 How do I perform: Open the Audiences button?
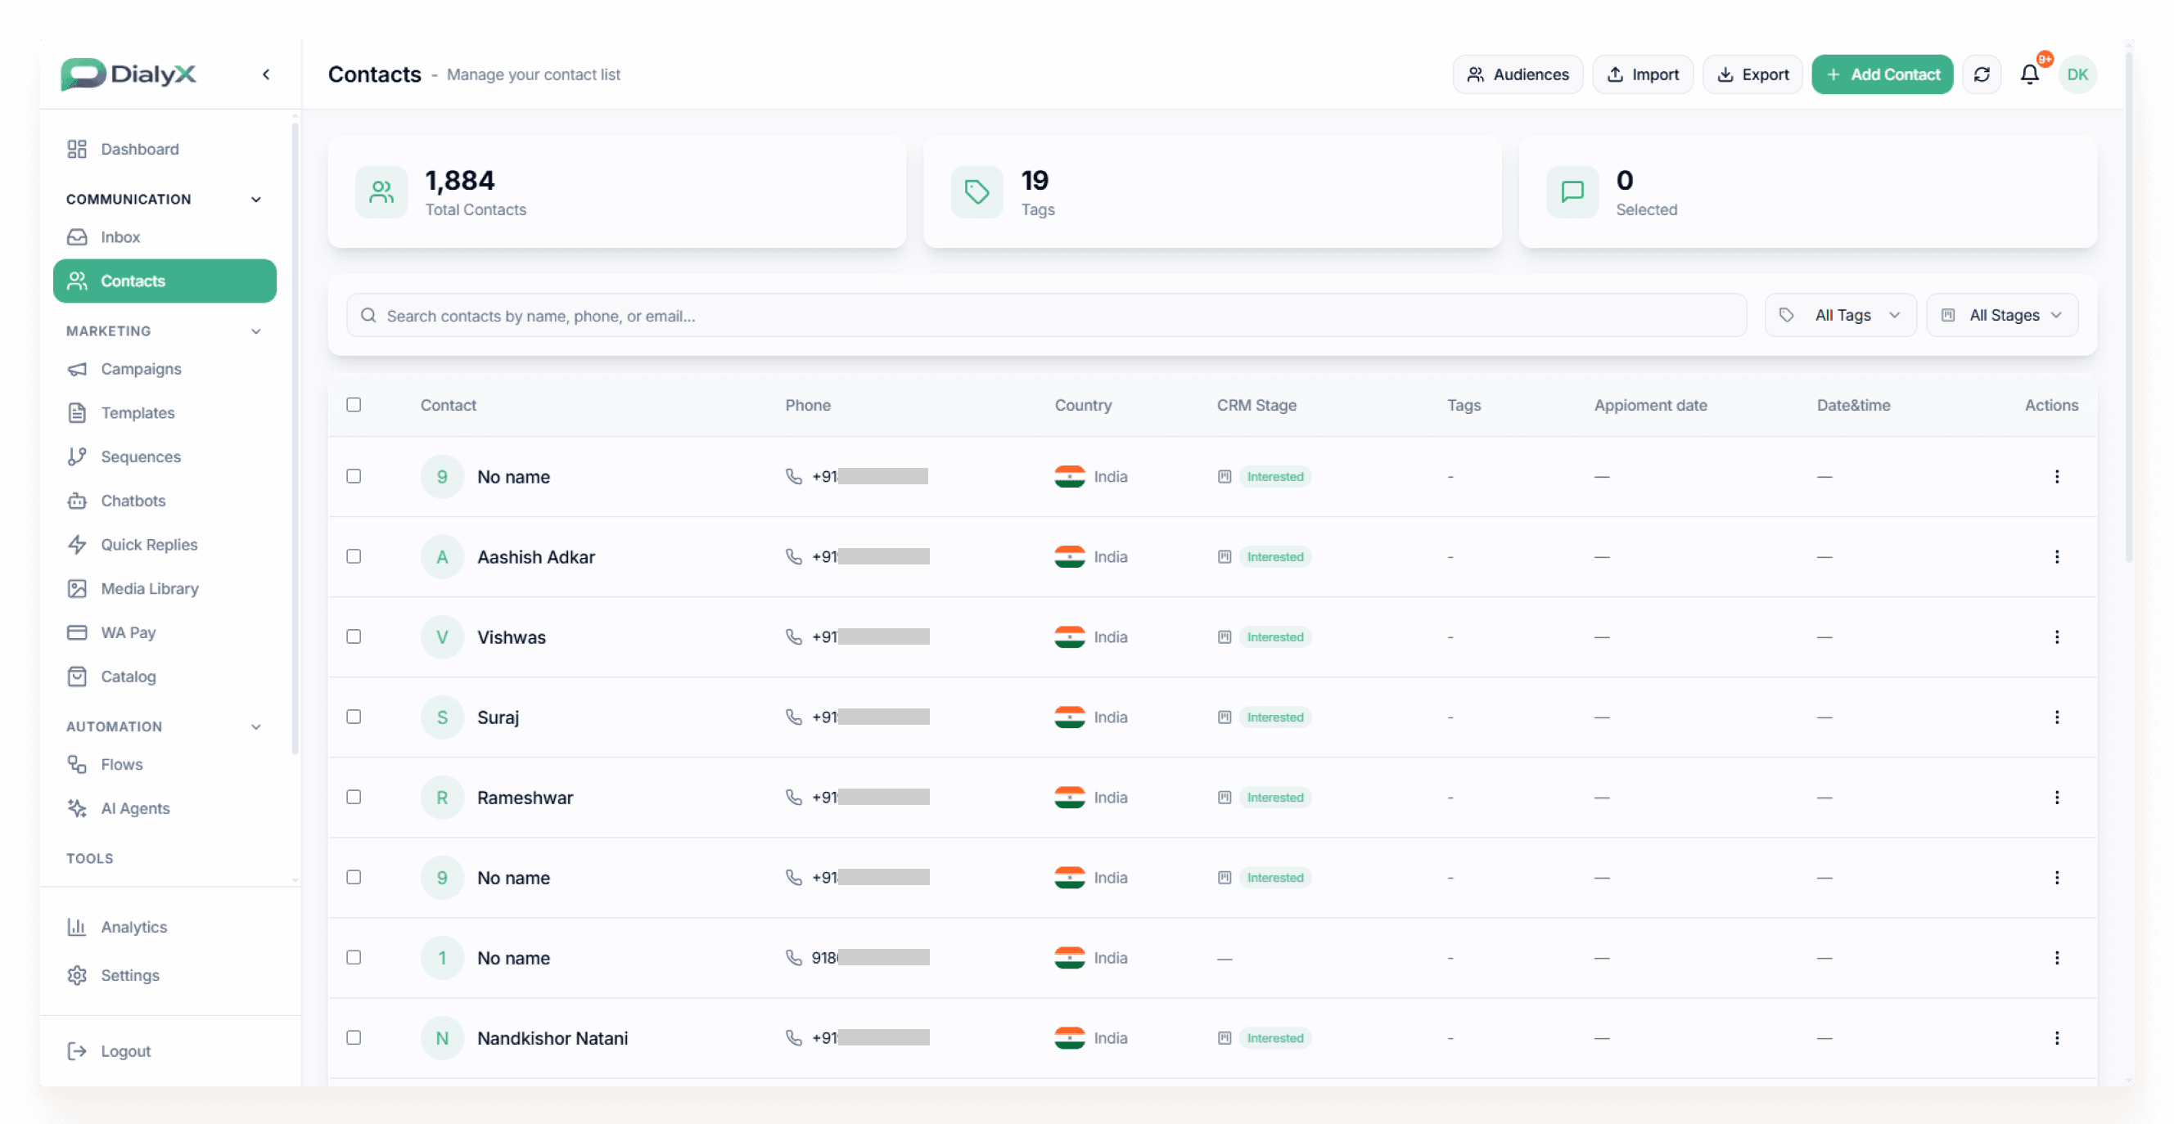pos(1517,74)
